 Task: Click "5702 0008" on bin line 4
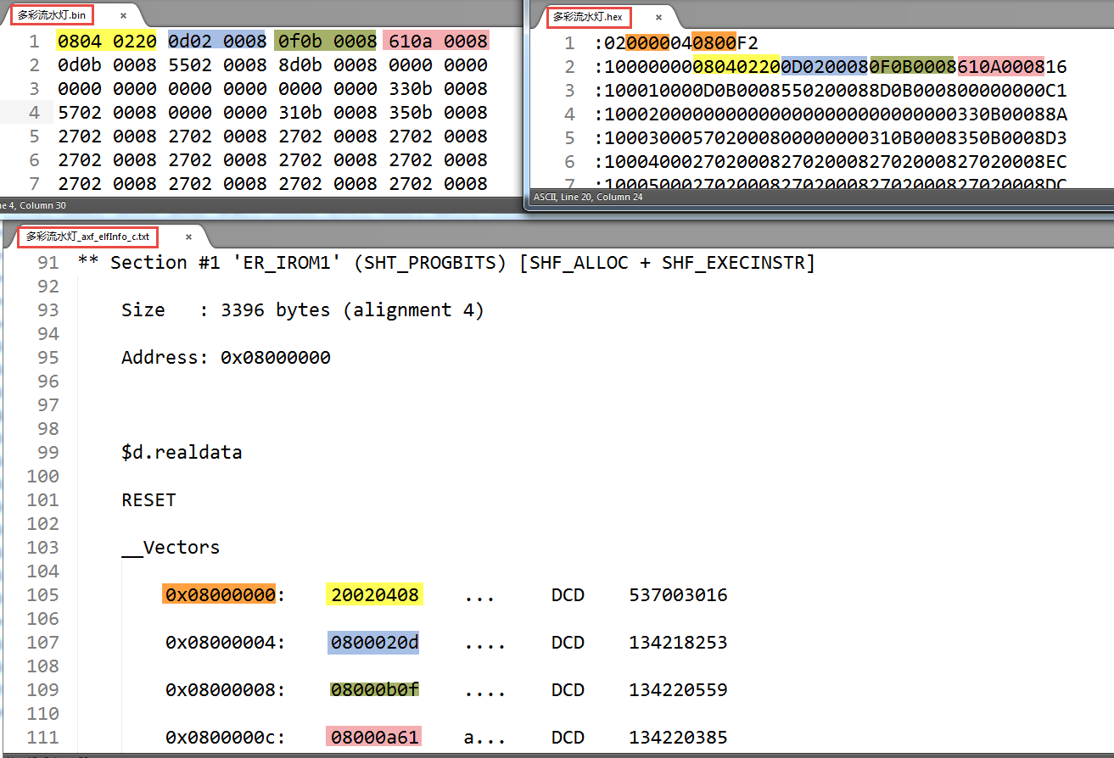(x=107, y=112)
